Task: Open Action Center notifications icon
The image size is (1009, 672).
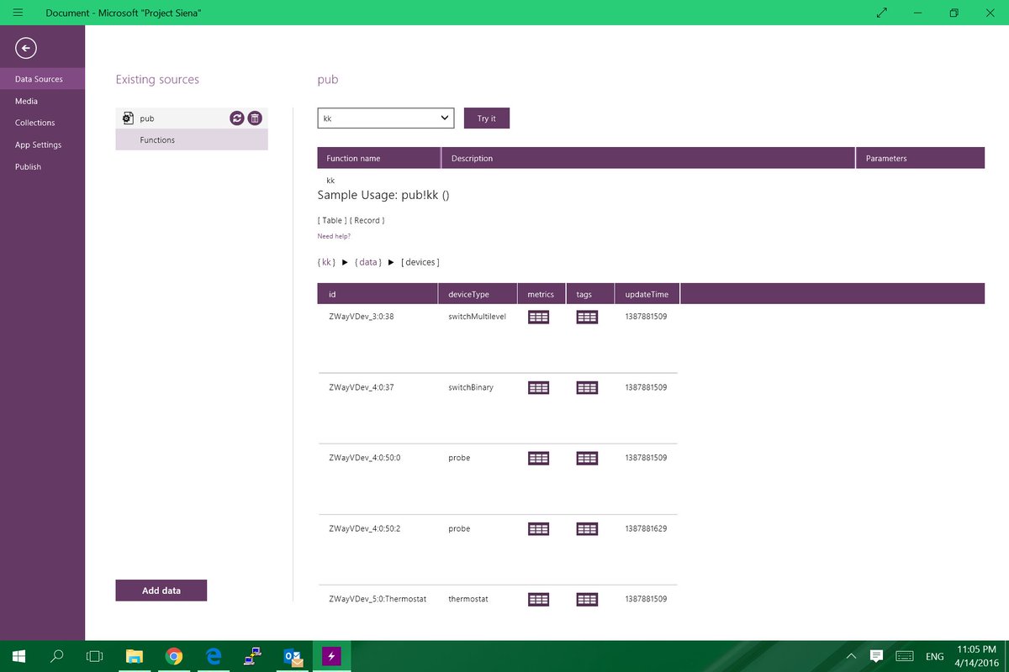Action: point(876,656)
